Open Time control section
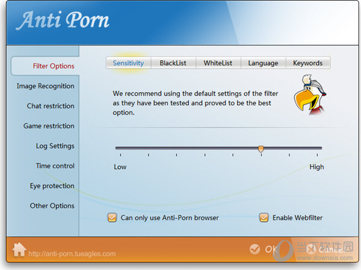The image size is (361, 270). (55, 166)
